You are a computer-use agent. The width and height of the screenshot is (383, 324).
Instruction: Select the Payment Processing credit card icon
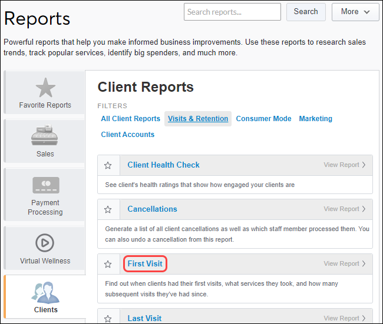pos(46,185)
